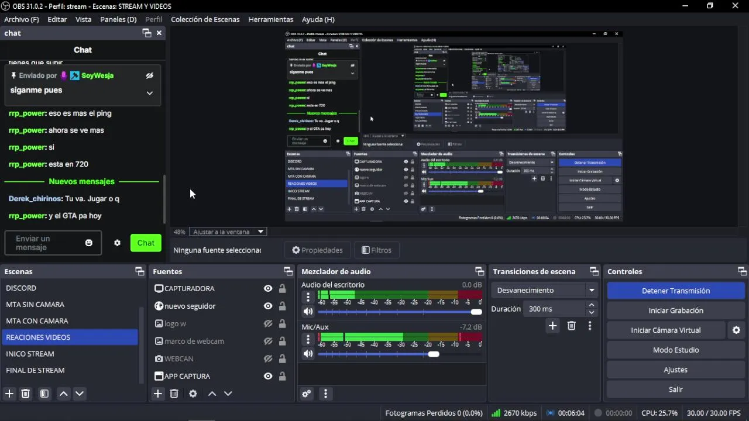Click Modo Estudio button
Viewport: 749px width, 421px height.
tap(676, 350)
